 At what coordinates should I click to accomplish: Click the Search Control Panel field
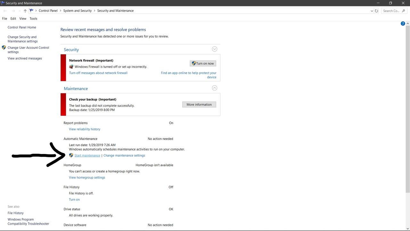tap(391, 11)
